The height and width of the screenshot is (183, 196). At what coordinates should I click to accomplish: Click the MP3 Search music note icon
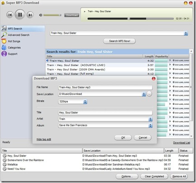(4, 29)
